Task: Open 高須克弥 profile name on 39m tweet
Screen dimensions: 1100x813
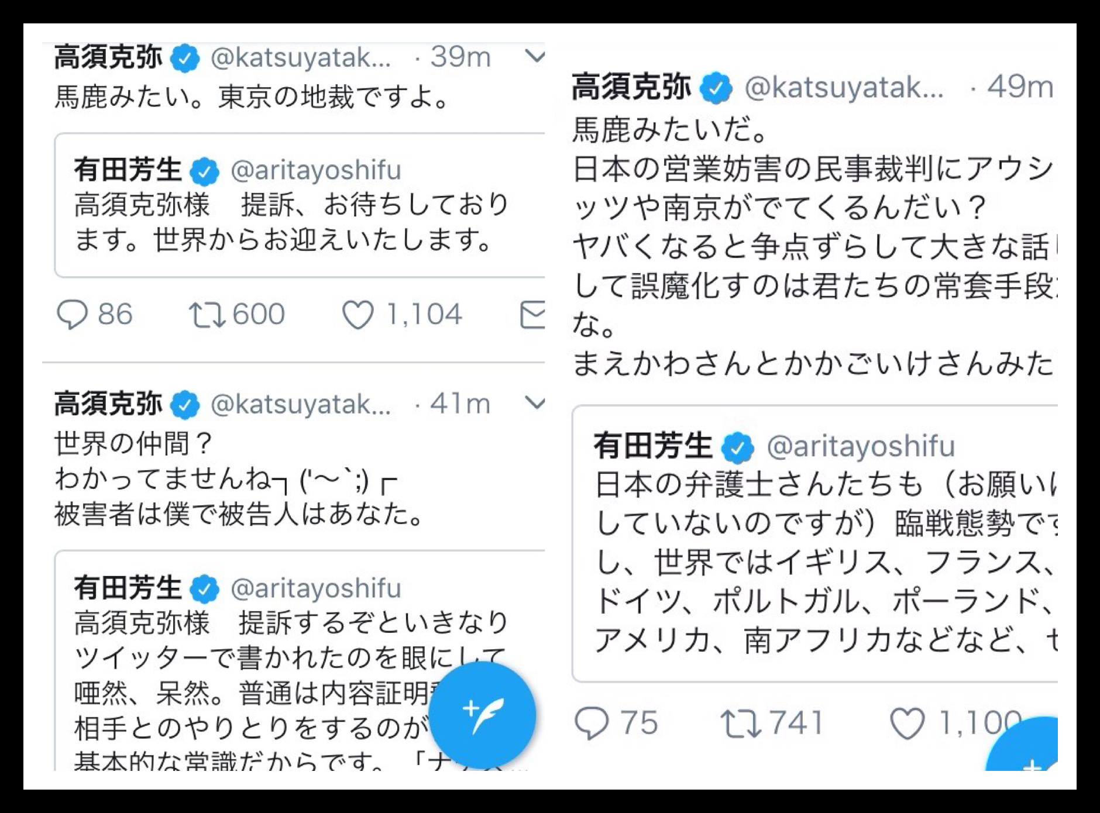Action: click(x=108, y=57)
